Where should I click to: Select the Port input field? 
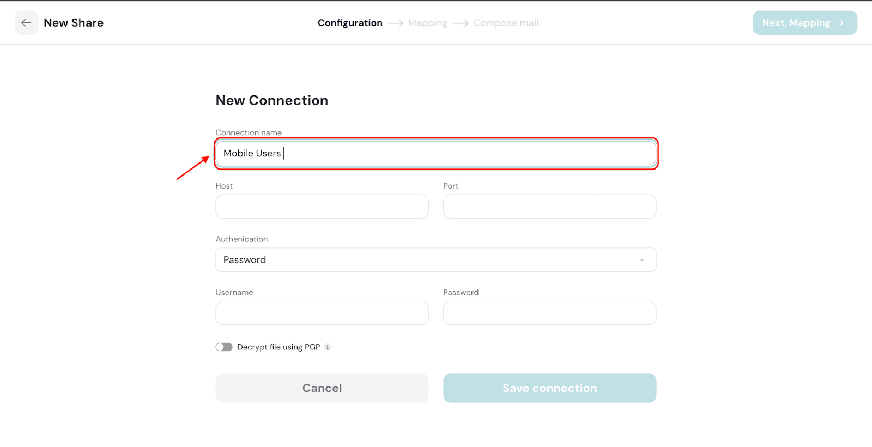(549, 207)
